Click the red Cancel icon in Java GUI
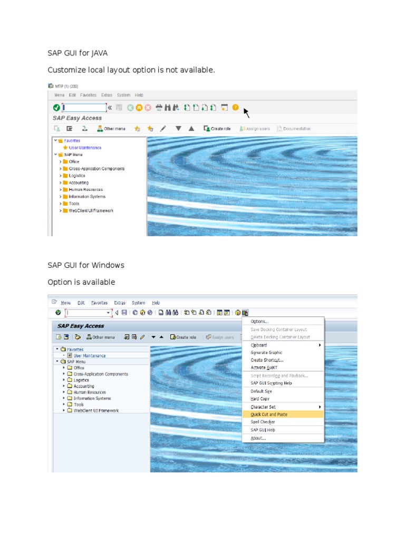This screenshot has height=540, width=405. pos(148,108)
